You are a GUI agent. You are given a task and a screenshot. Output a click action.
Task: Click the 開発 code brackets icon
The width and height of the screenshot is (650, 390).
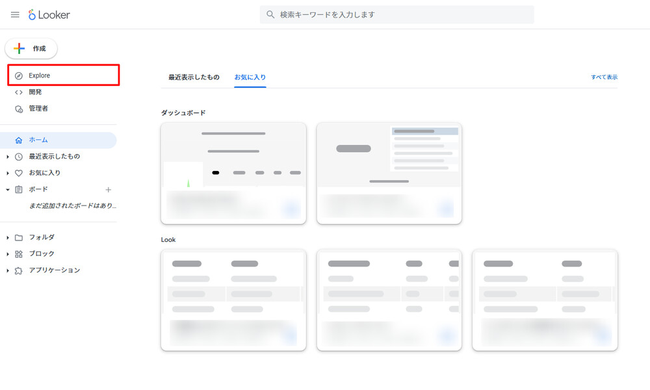[19, 92]
